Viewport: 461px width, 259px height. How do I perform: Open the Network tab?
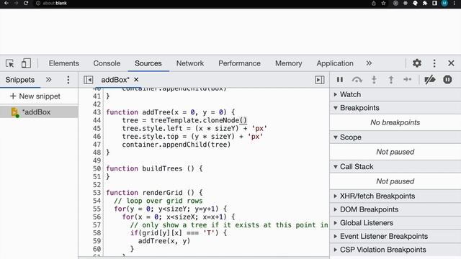coord(190,63)
